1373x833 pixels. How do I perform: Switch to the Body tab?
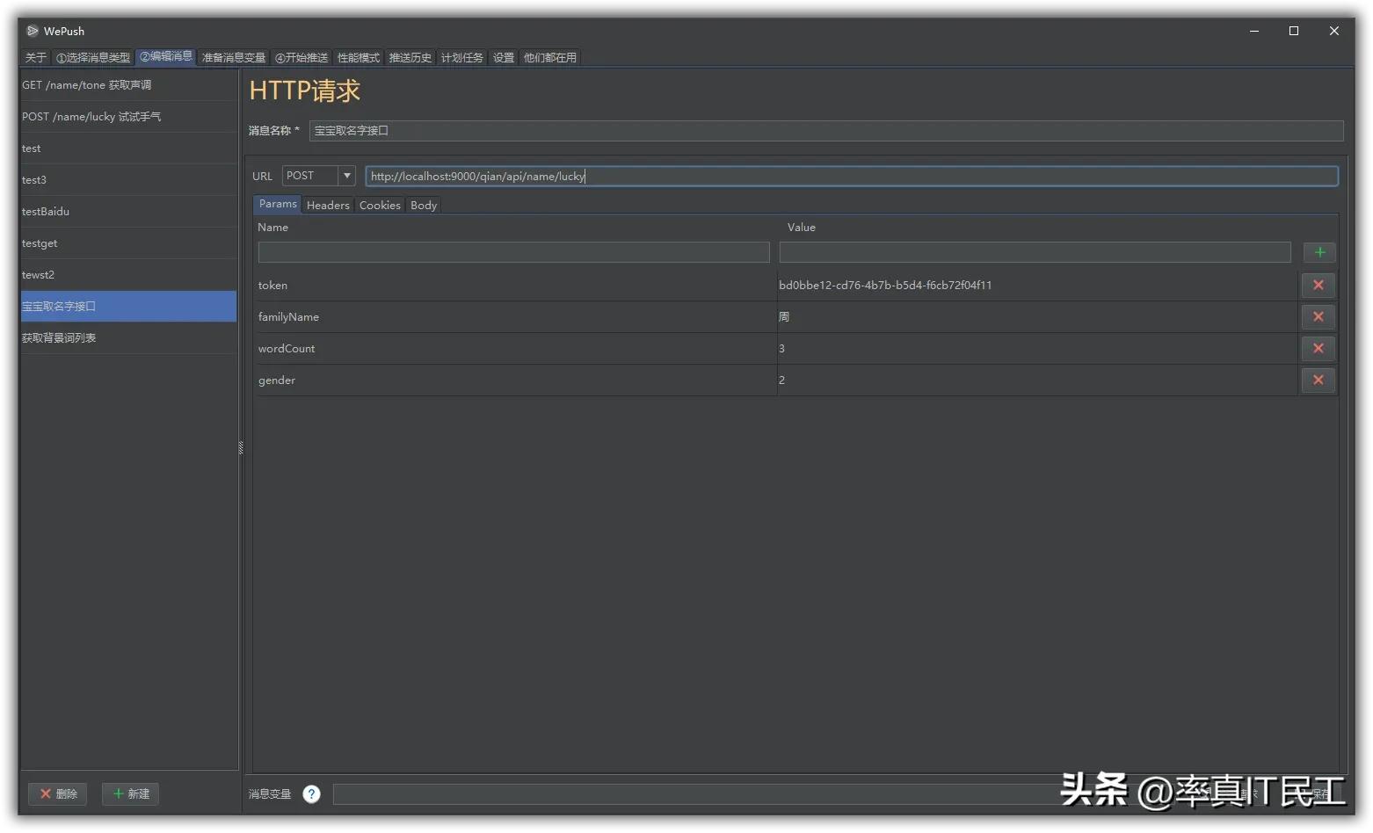pos(423,205)
